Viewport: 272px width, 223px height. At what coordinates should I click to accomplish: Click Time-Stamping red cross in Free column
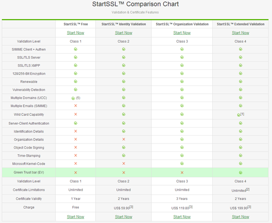[x=76, y=155]
